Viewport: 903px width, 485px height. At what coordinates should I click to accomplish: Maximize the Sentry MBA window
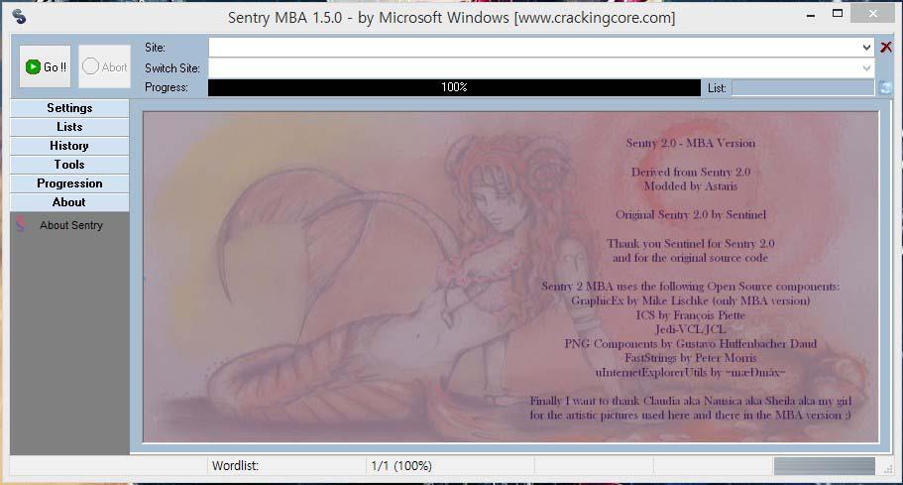[x=838, y=13]
